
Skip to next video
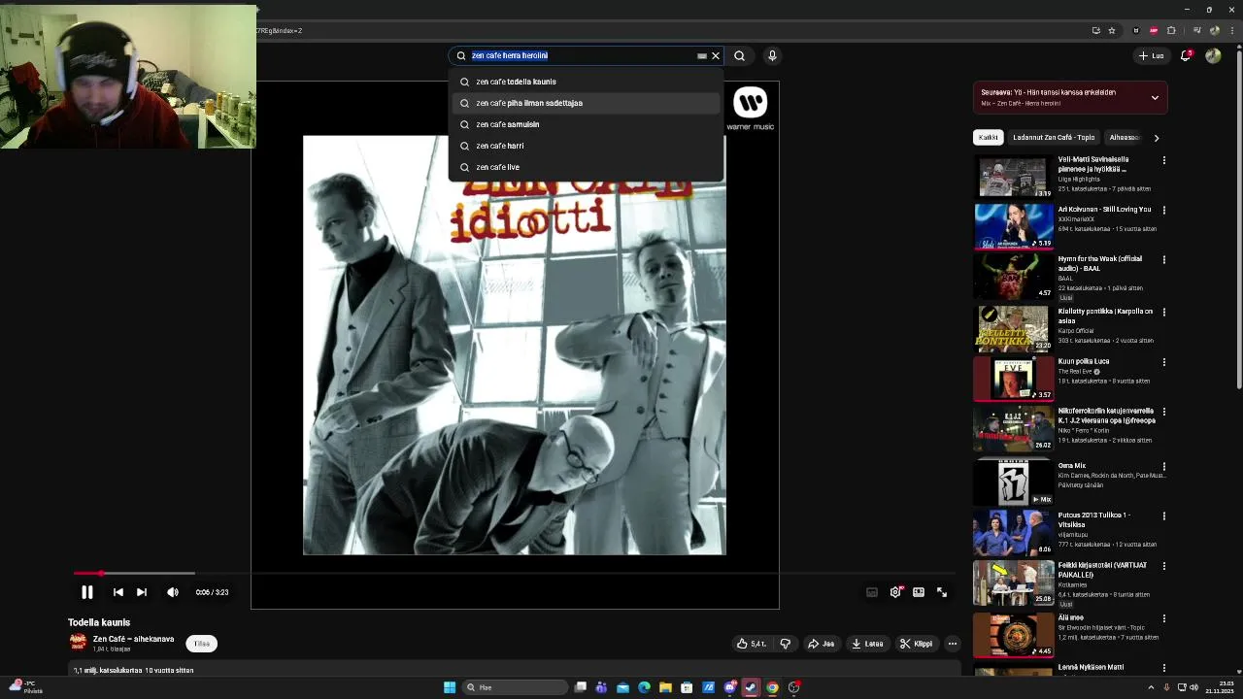tap(142, 592)
